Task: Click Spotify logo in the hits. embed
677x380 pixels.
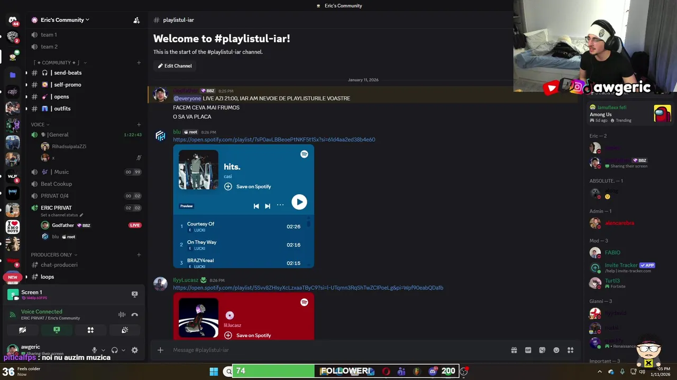Action: click(304, 154)
